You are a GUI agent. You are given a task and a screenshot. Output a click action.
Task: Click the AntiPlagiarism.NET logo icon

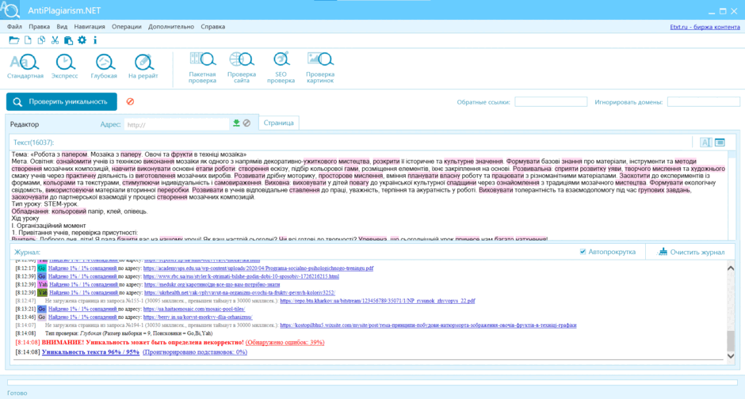[10, 10]
